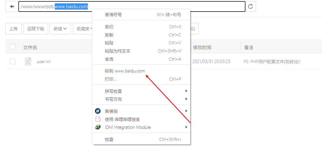This screenshot has height=162, width=322.
Task: Toggle the select-all files checkbox
Action: 13,47
